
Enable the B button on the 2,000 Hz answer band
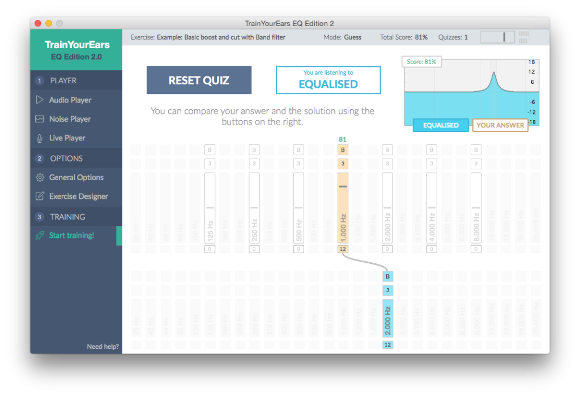tap(387, 276)
